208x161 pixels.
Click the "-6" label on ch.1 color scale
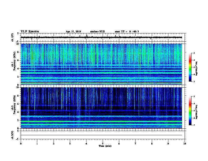pos(194,74)
